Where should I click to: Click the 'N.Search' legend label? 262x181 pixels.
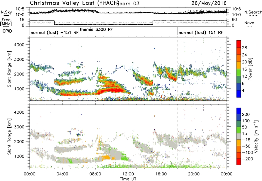click(x=253, y=12)
